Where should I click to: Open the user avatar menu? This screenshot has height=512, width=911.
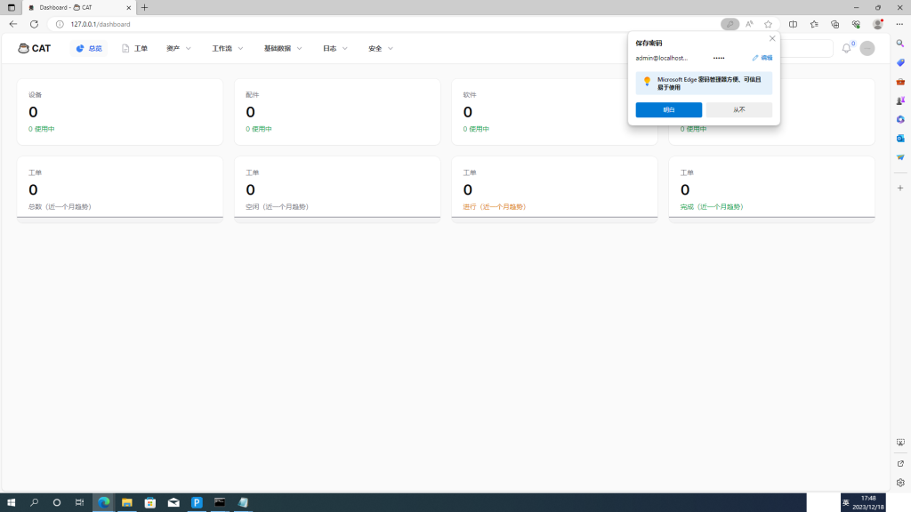pos(867,48)
